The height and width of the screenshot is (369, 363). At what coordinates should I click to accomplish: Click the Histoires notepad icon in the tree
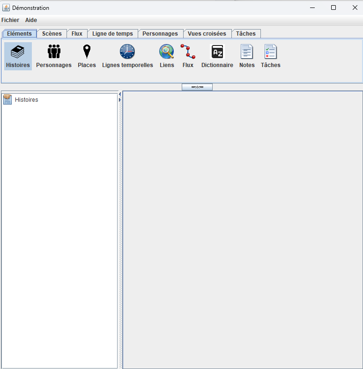(7, 99)
